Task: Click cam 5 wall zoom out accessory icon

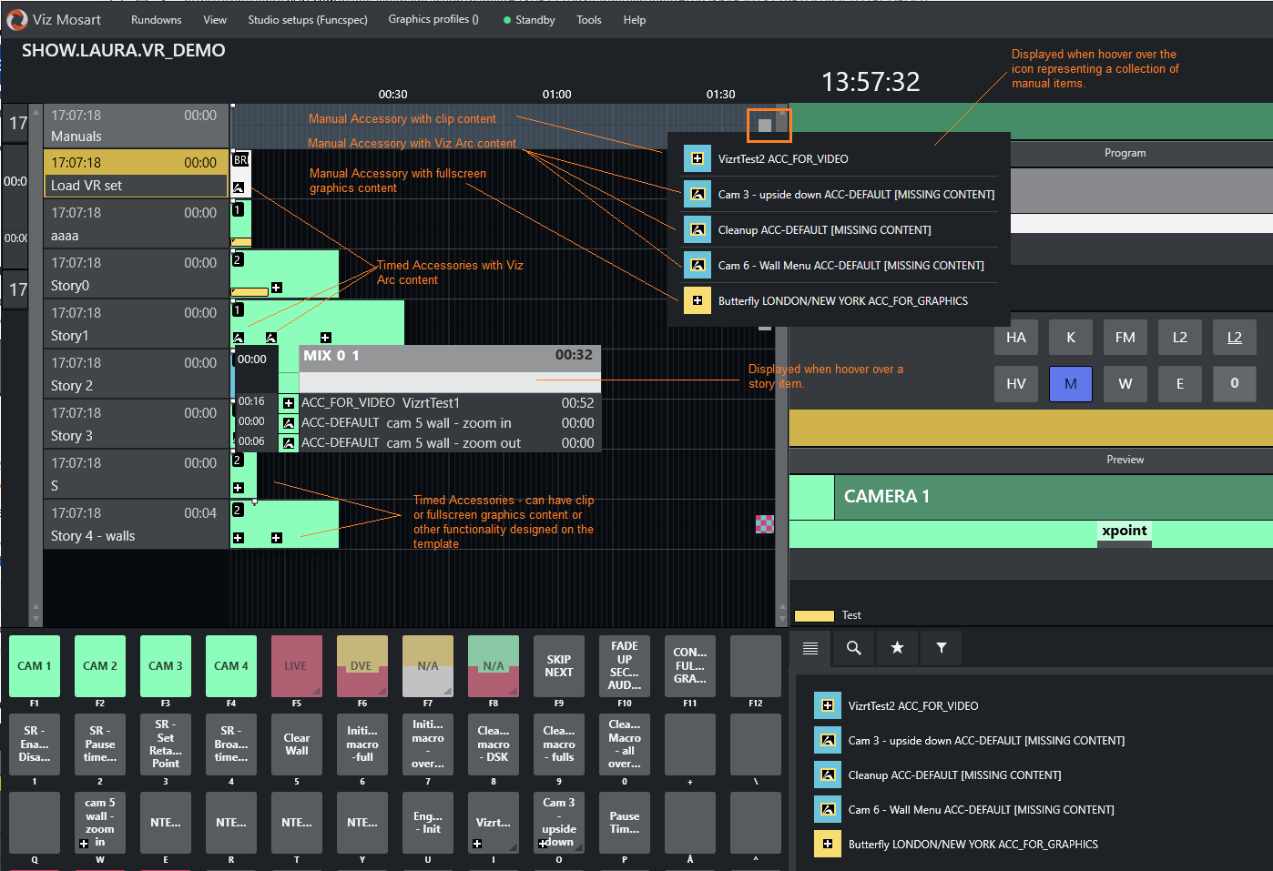Action: [289, 443]
